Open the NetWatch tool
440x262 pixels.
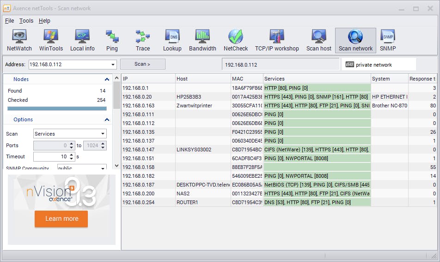point(19,40)
